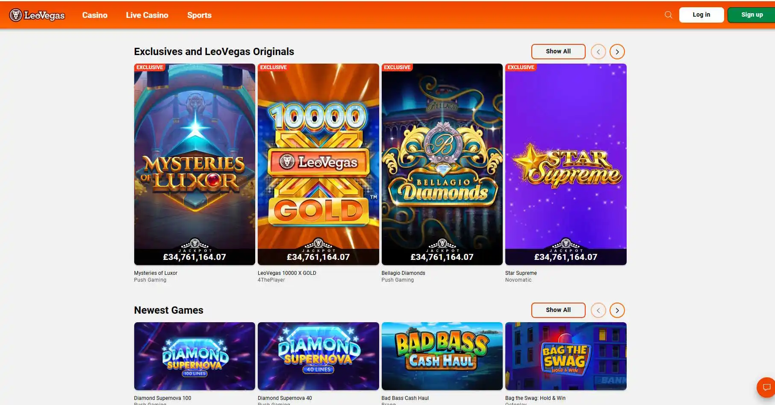
Task: Click the 4ThePlayer provider label
Action: (x=271, y=280)
